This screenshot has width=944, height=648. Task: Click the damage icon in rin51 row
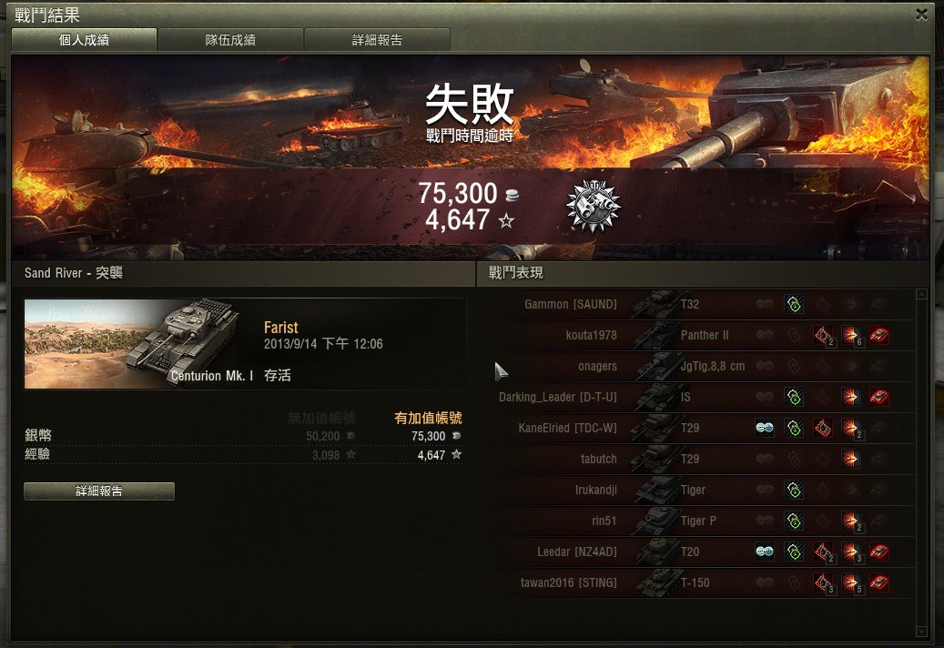pyautogui.click(x=851, y=521)
